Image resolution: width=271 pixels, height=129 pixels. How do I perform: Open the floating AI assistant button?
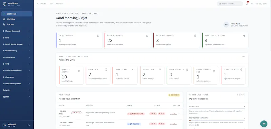(x=264, y=124)
